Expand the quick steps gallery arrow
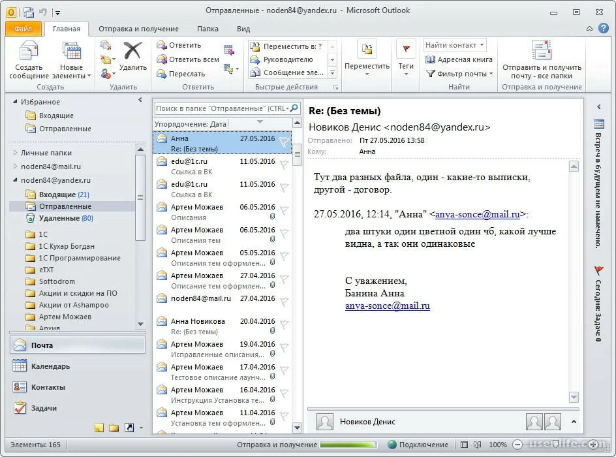Viewport: 616px width, 457px height. [x=332, y=72]
